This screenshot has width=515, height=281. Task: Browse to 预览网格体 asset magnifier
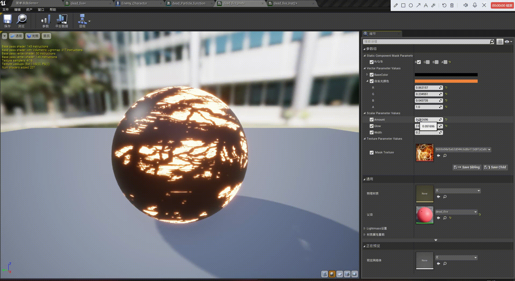[445, 264]
